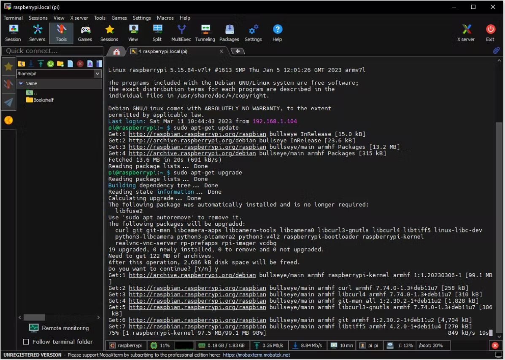Click the red delete icon in SFTP toolbar
The image size is (505, 360).
click(80, 64)
